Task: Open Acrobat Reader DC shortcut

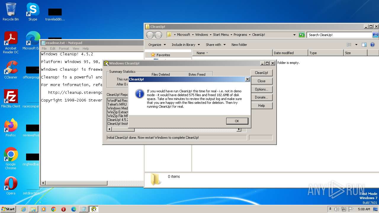Action: pos(11,43)
